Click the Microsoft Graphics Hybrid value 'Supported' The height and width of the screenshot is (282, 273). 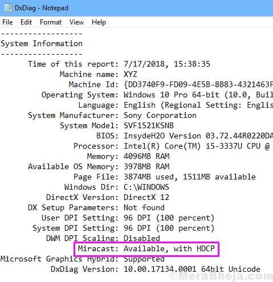[144, 259]
